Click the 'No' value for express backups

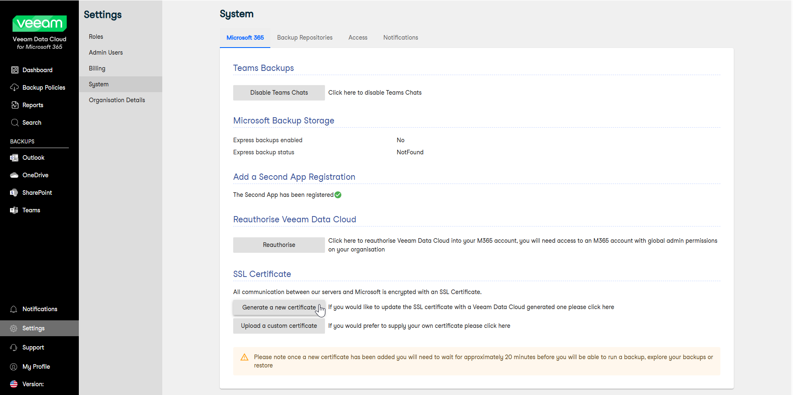coord(400,140)
